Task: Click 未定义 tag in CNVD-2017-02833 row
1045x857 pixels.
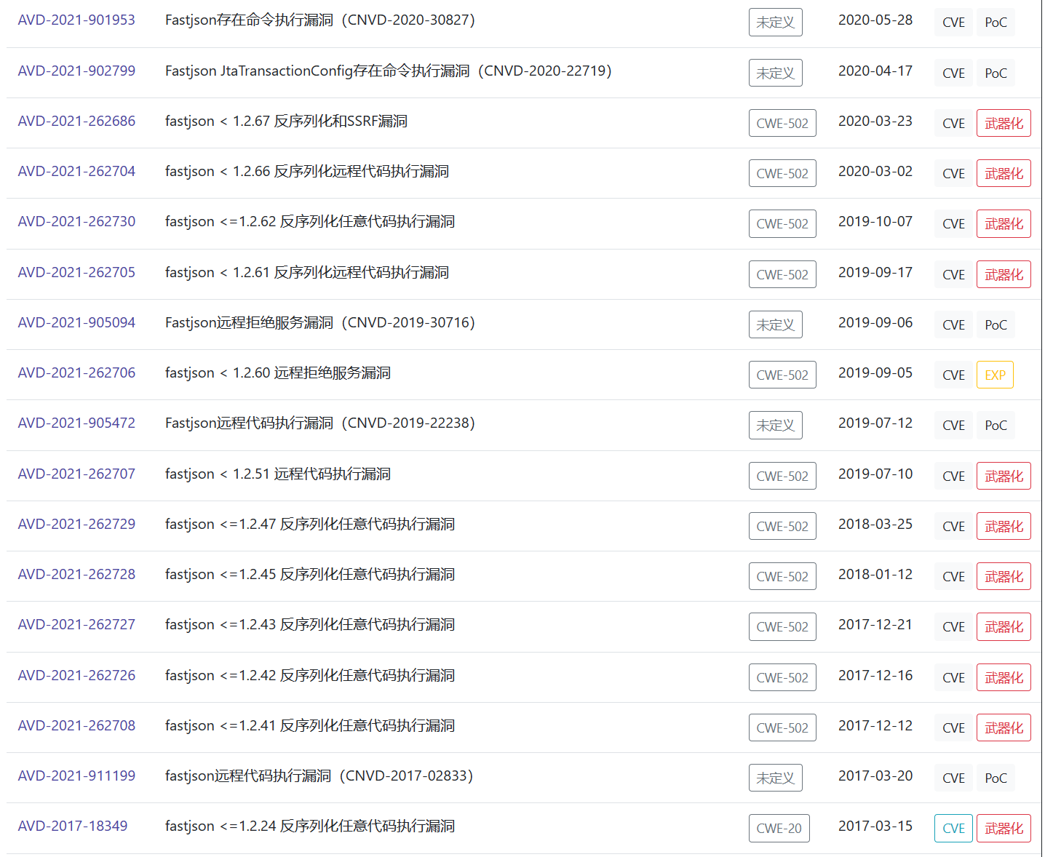Action: (x=776, y=778)
